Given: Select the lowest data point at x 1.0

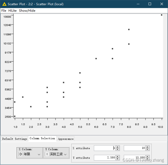Looking at the screenshot, I should (x=15, y=116).
